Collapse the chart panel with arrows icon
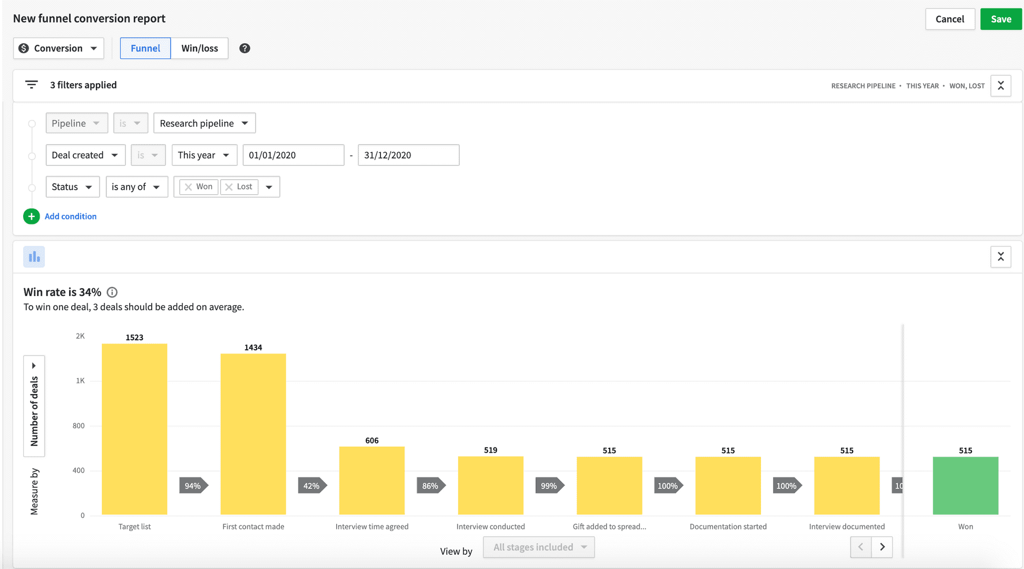The image size is (1024, 569). 1000,257
